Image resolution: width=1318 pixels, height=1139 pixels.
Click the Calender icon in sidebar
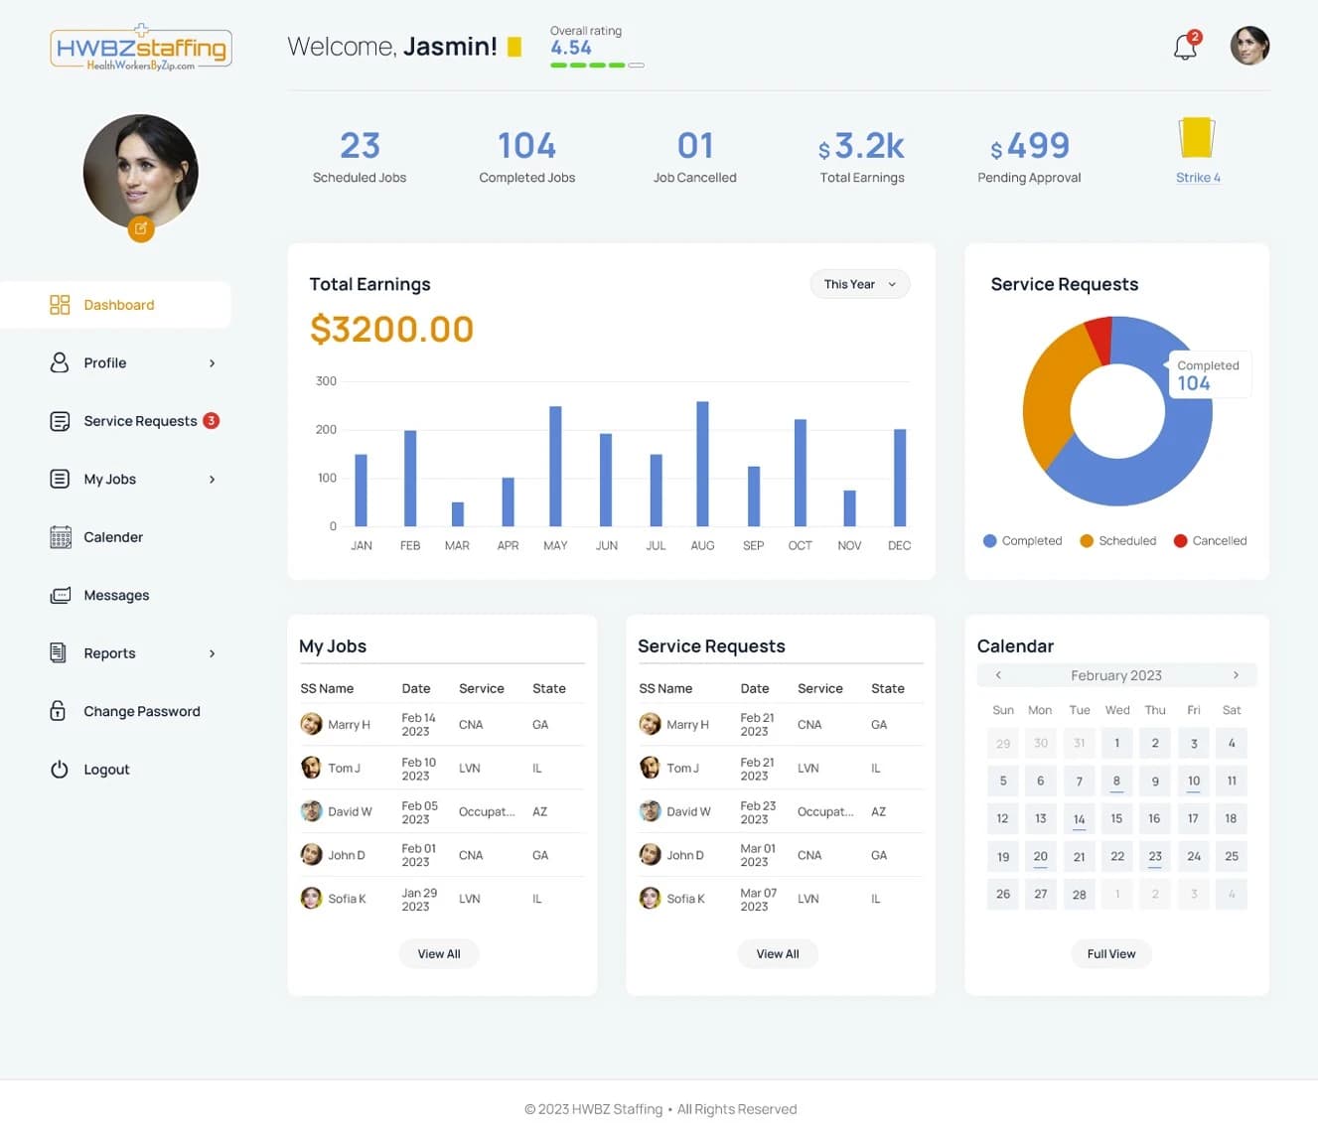tap(60, 537)
